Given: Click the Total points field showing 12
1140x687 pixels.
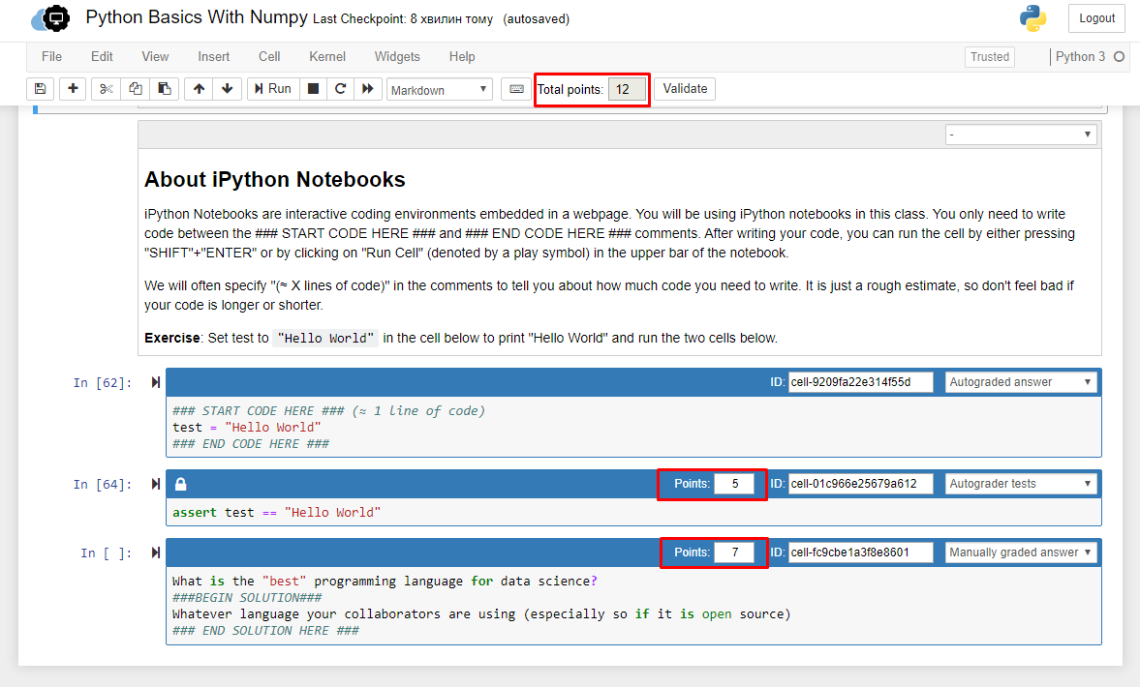Looking at the screenshot, I should click(x=627, y=89).
